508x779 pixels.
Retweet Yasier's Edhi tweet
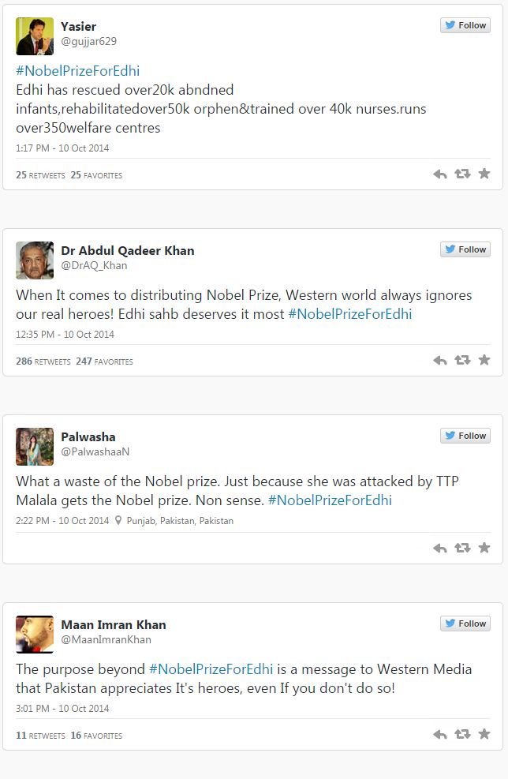point(462,174)
